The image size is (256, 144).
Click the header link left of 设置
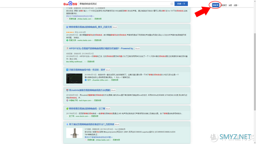point(230,5)
